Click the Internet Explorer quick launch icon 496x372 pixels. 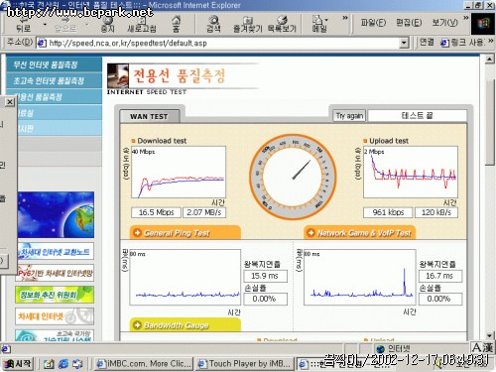tap(63, 364)
